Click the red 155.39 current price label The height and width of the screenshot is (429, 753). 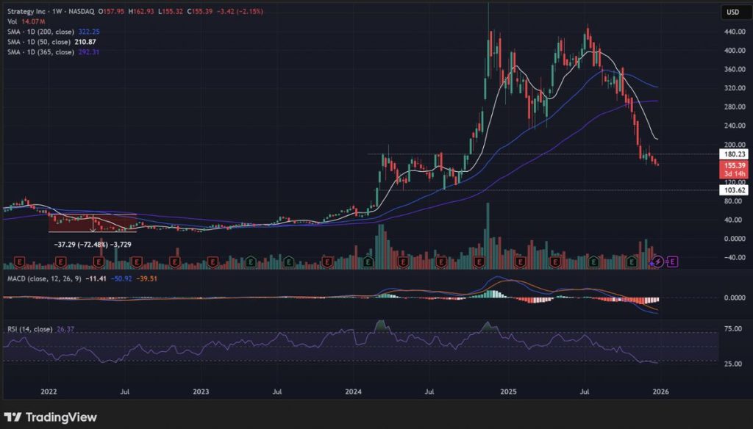732,167
